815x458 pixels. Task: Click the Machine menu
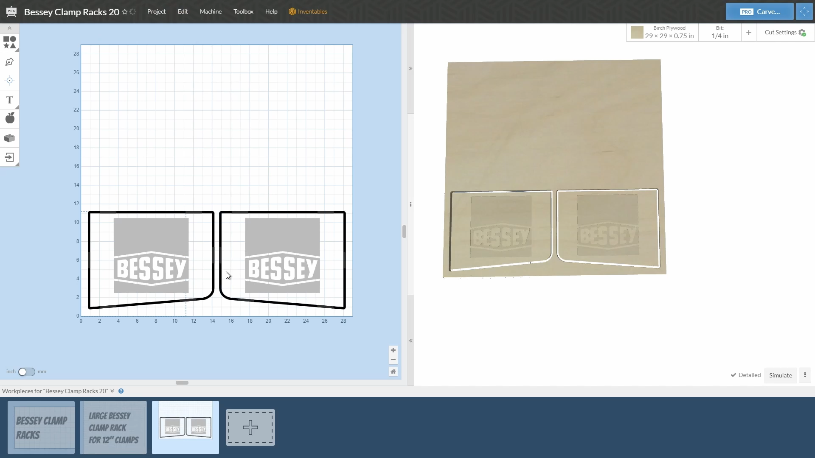(211, 11)
